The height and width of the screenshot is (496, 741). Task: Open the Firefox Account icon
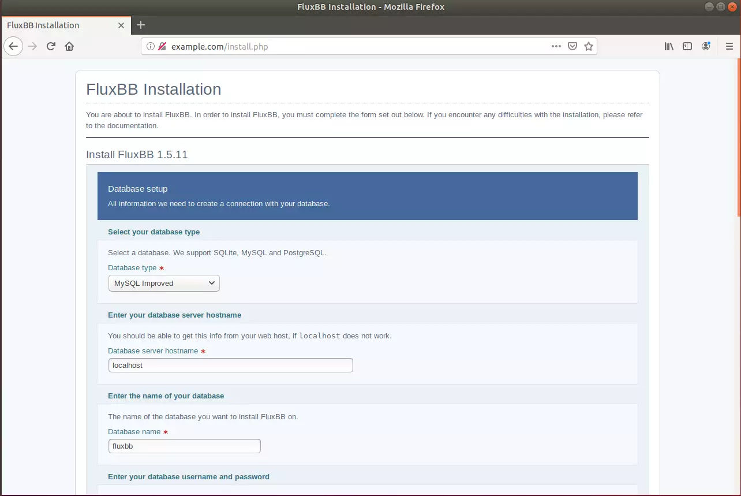point(706,46)
